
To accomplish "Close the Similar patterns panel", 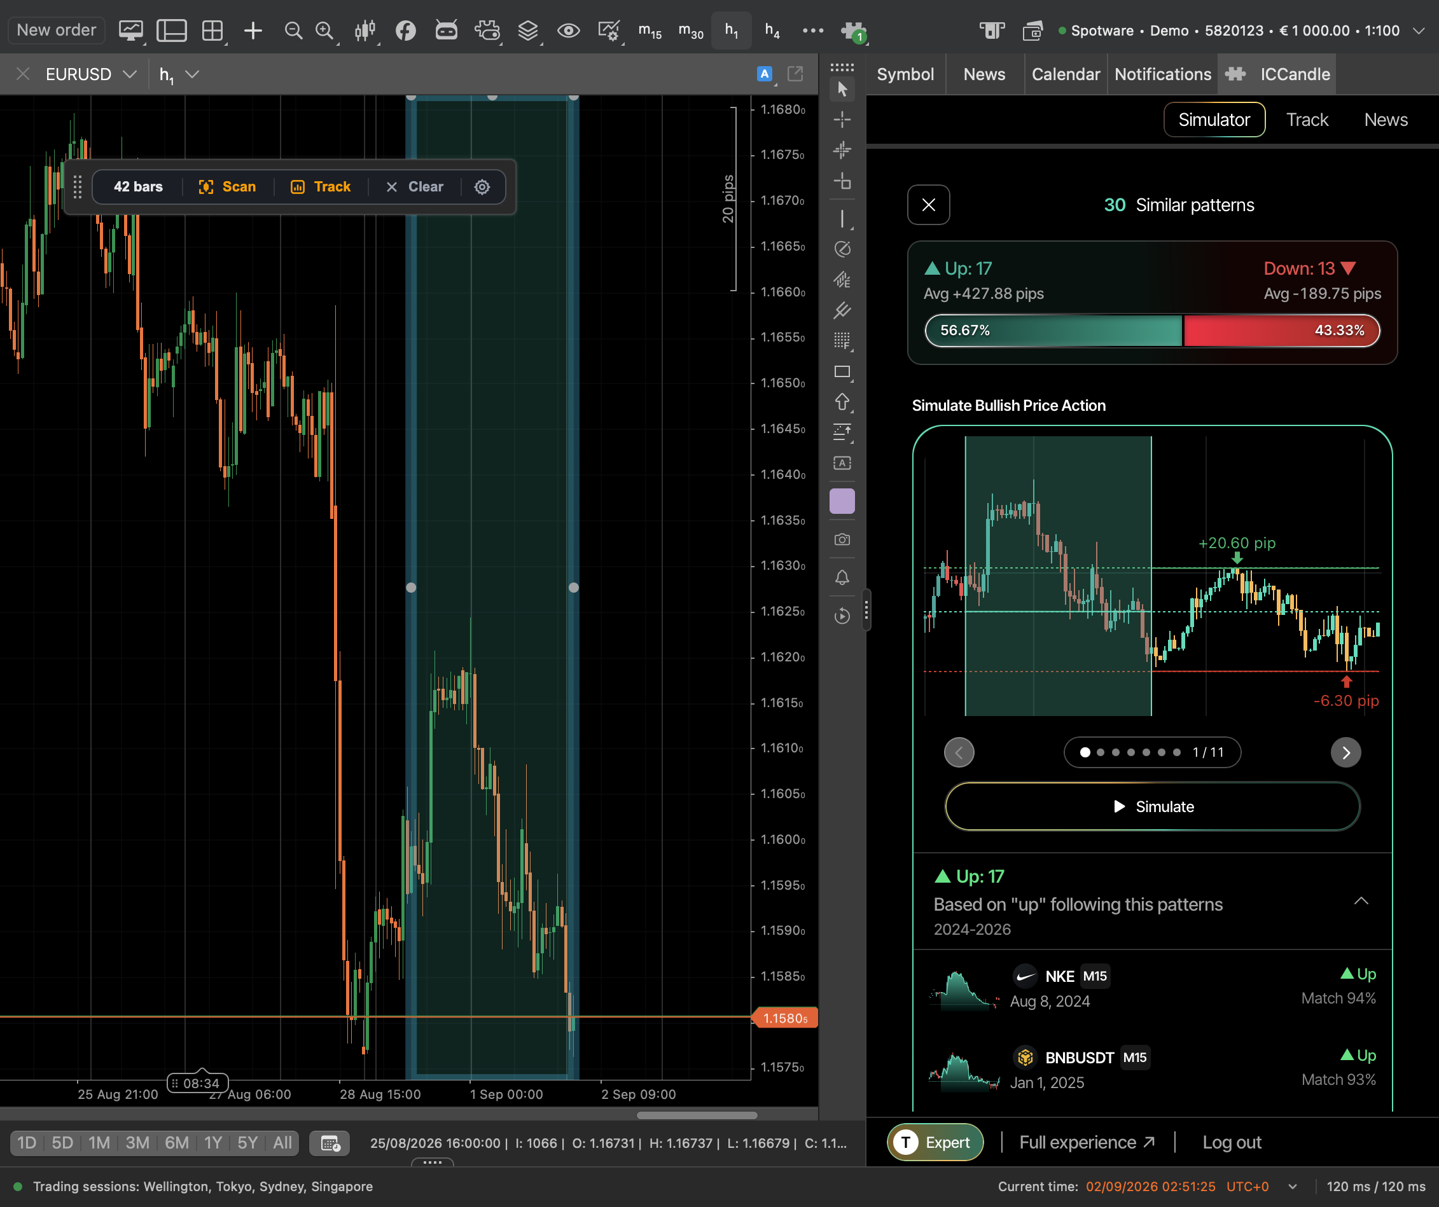I will (x=929, y=205).
